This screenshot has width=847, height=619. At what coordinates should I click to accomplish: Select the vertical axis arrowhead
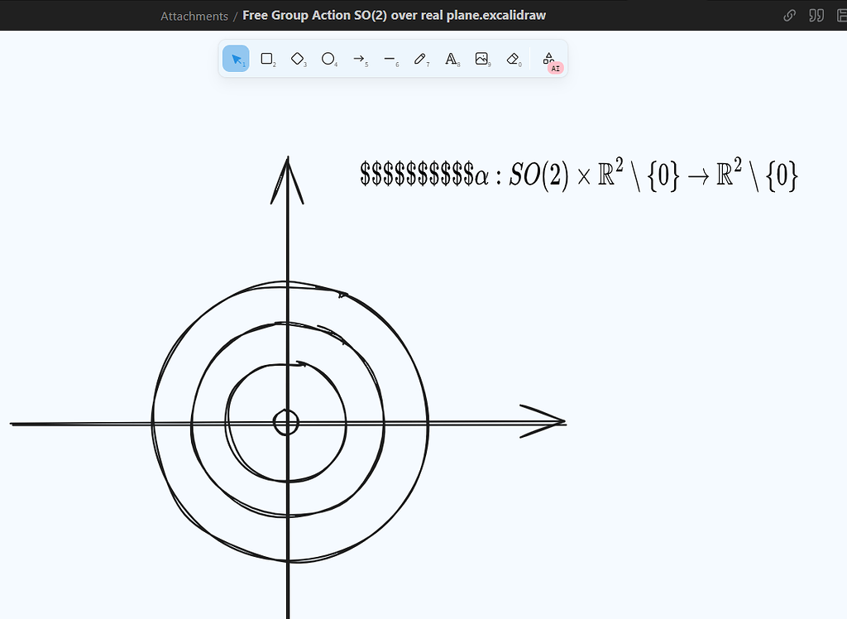[287, 180]
